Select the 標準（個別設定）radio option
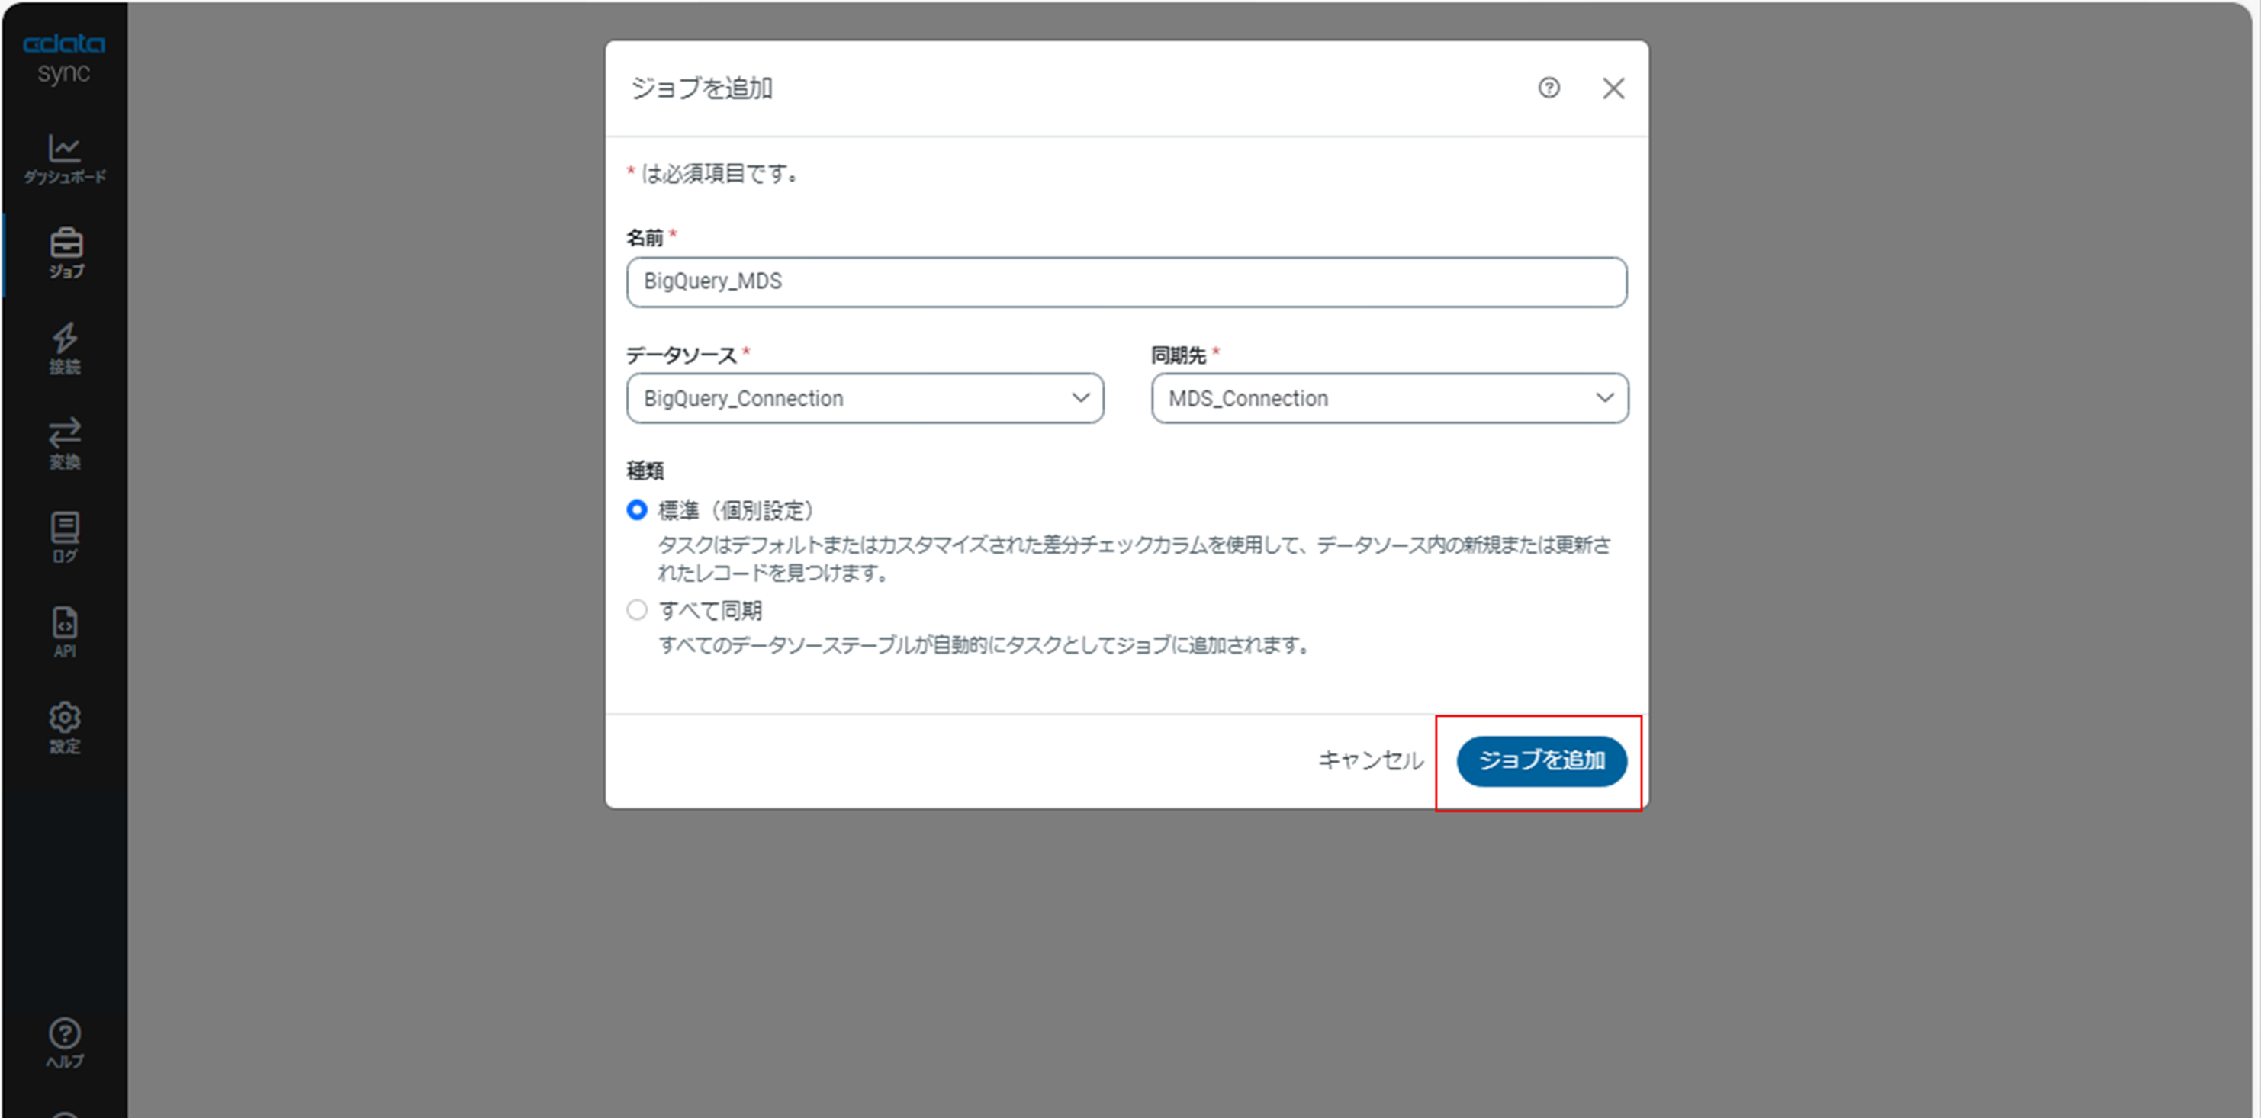 tap(637, 510)
